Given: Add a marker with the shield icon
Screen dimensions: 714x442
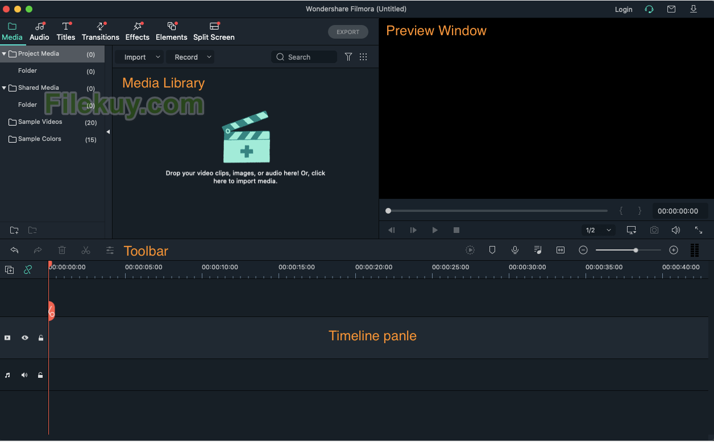Looking at the screenshot, I should coord(492,250).
